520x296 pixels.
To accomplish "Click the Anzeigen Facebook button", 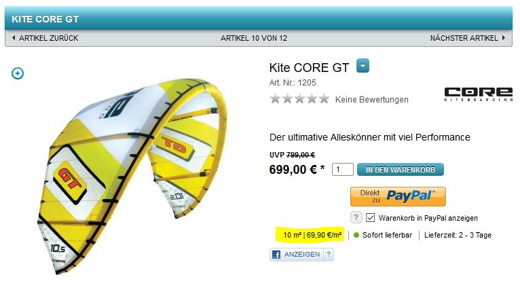I will pos(297,255).
